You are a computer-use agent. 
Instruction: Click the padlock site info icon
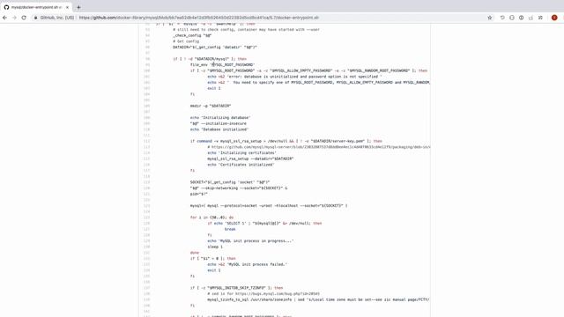pos(35,18)
